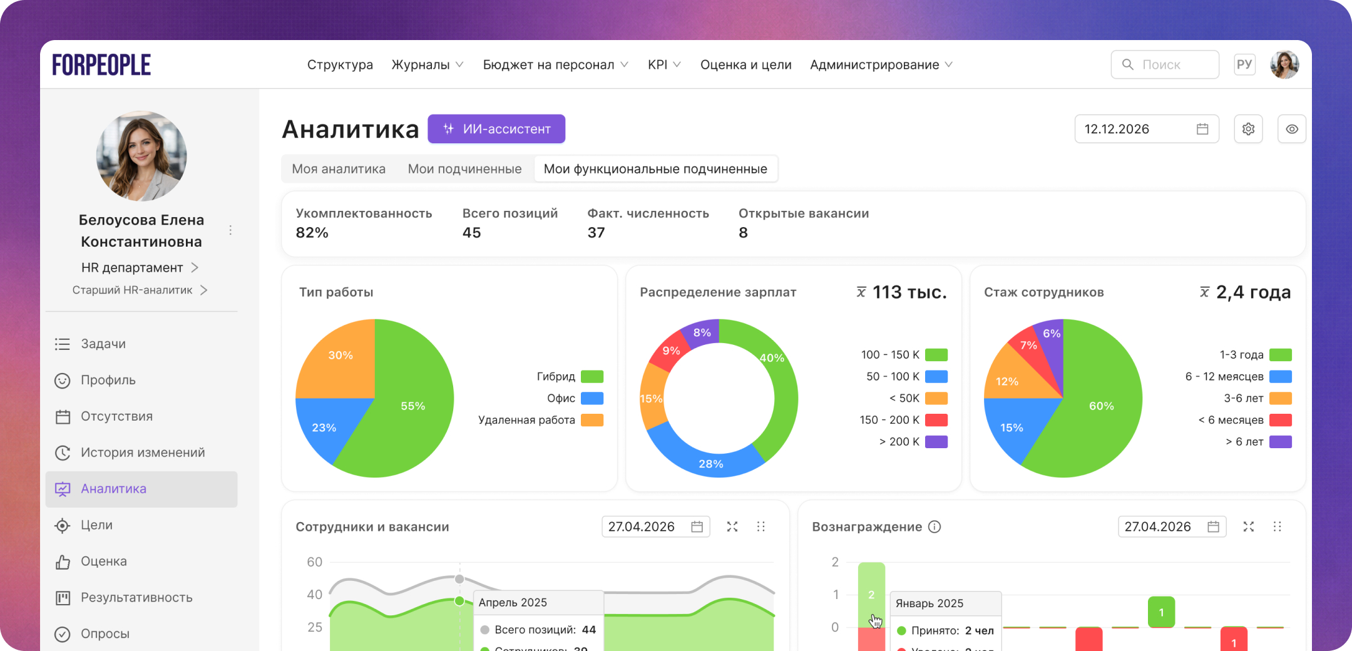Go to Отсутствия section

(x=141, y=416)
